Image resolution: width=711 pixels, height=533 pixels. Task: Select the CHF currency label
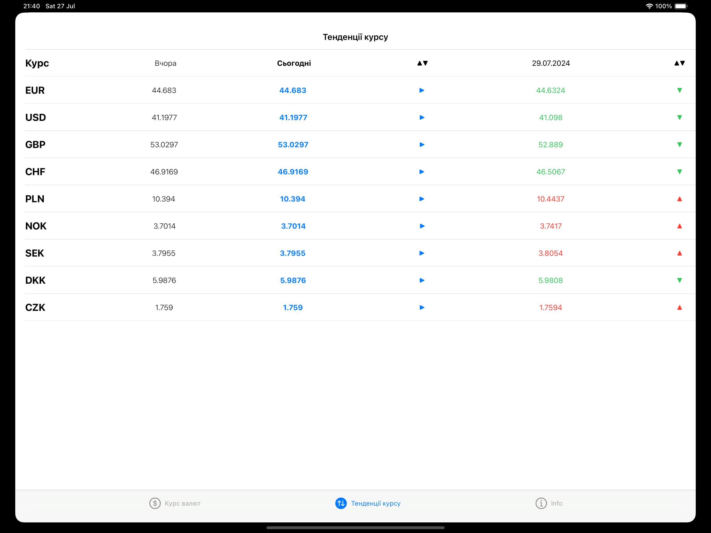click(35, 171)
